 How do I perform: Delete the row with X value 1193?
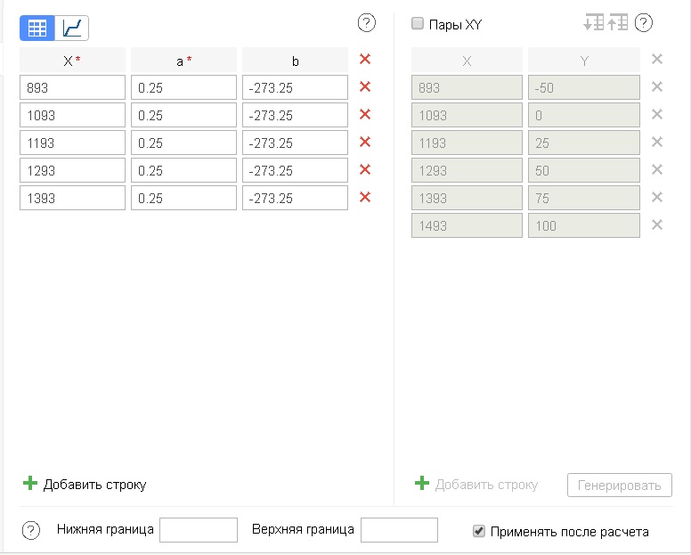click(364, 143)
